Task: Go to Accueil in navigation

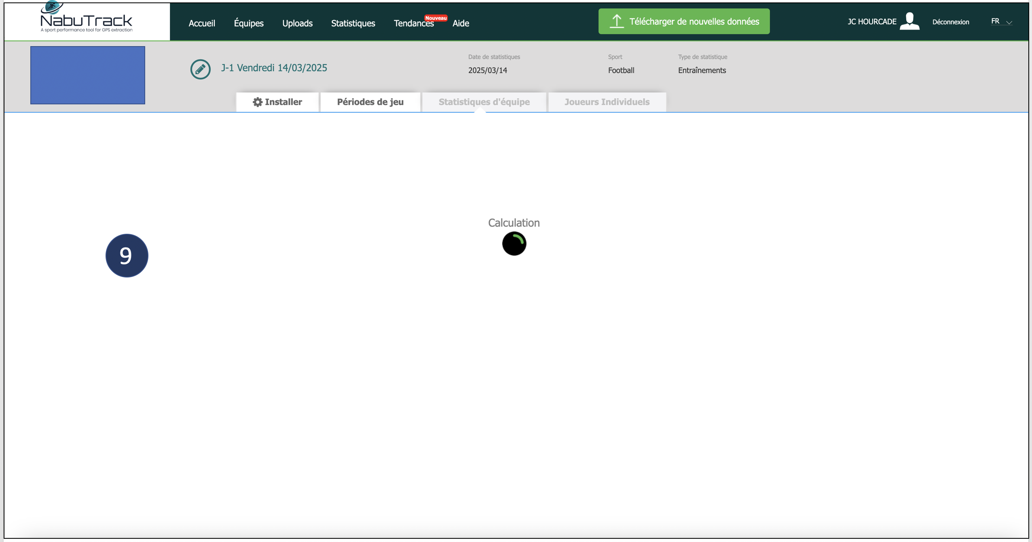Action: click(202, 23)
